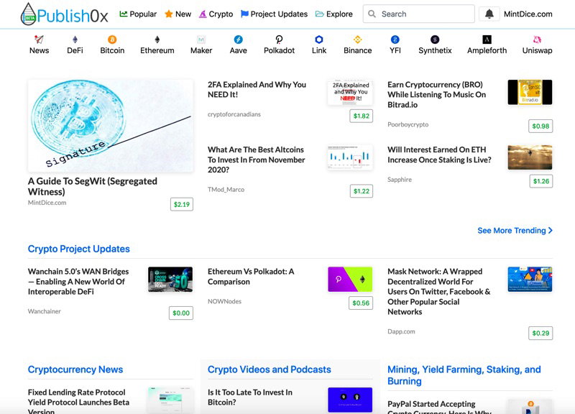Open the MintDice.com account menu
The width and height of the screenshot is (575, 414).
(x=528, y=14)
